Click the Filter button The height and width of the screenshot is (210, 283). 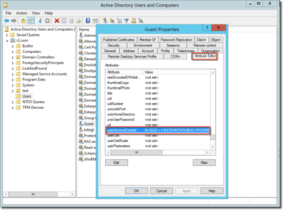click(x=204, y=162)
